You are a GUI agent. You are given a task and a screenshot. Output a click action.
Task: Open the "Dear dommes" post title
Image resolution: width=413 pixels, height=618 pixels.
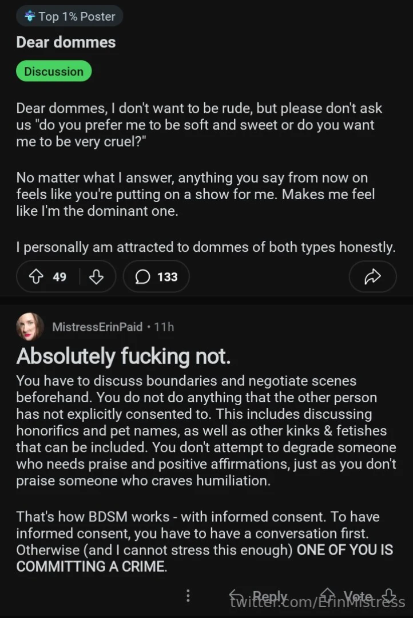(x=66, y=42)
